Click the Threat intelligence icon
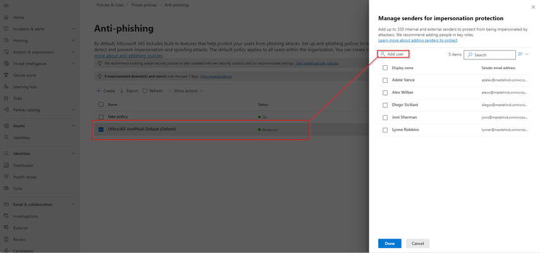540x253 pixels. pos(6,63)
